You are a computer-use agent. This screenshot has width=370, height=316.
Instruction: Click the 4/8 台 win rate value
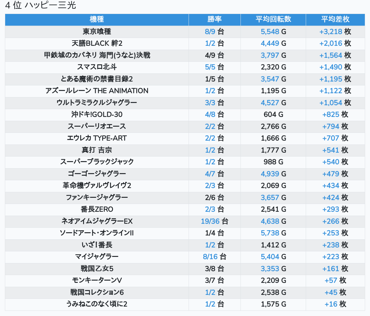(x=215, y=115)
